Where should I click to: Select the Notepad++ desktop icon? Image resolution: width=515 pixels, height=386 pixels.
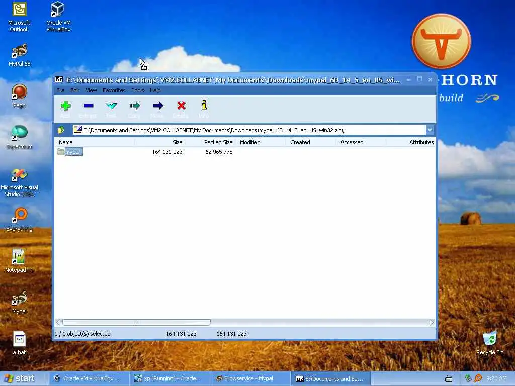(20, 261)
